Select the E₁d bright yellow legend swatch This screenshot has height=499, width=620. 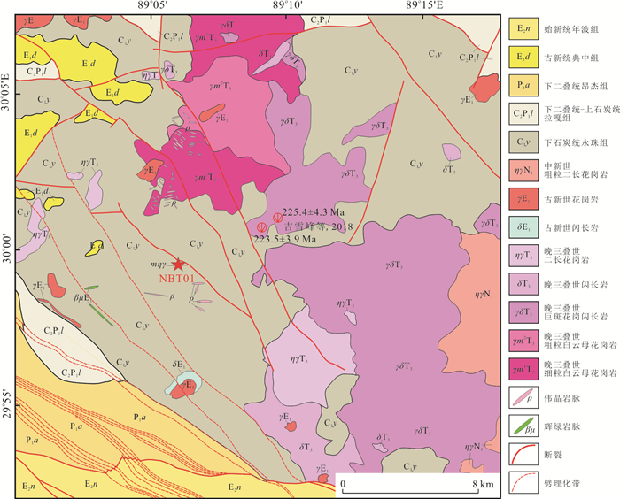[x=523, y=57]
